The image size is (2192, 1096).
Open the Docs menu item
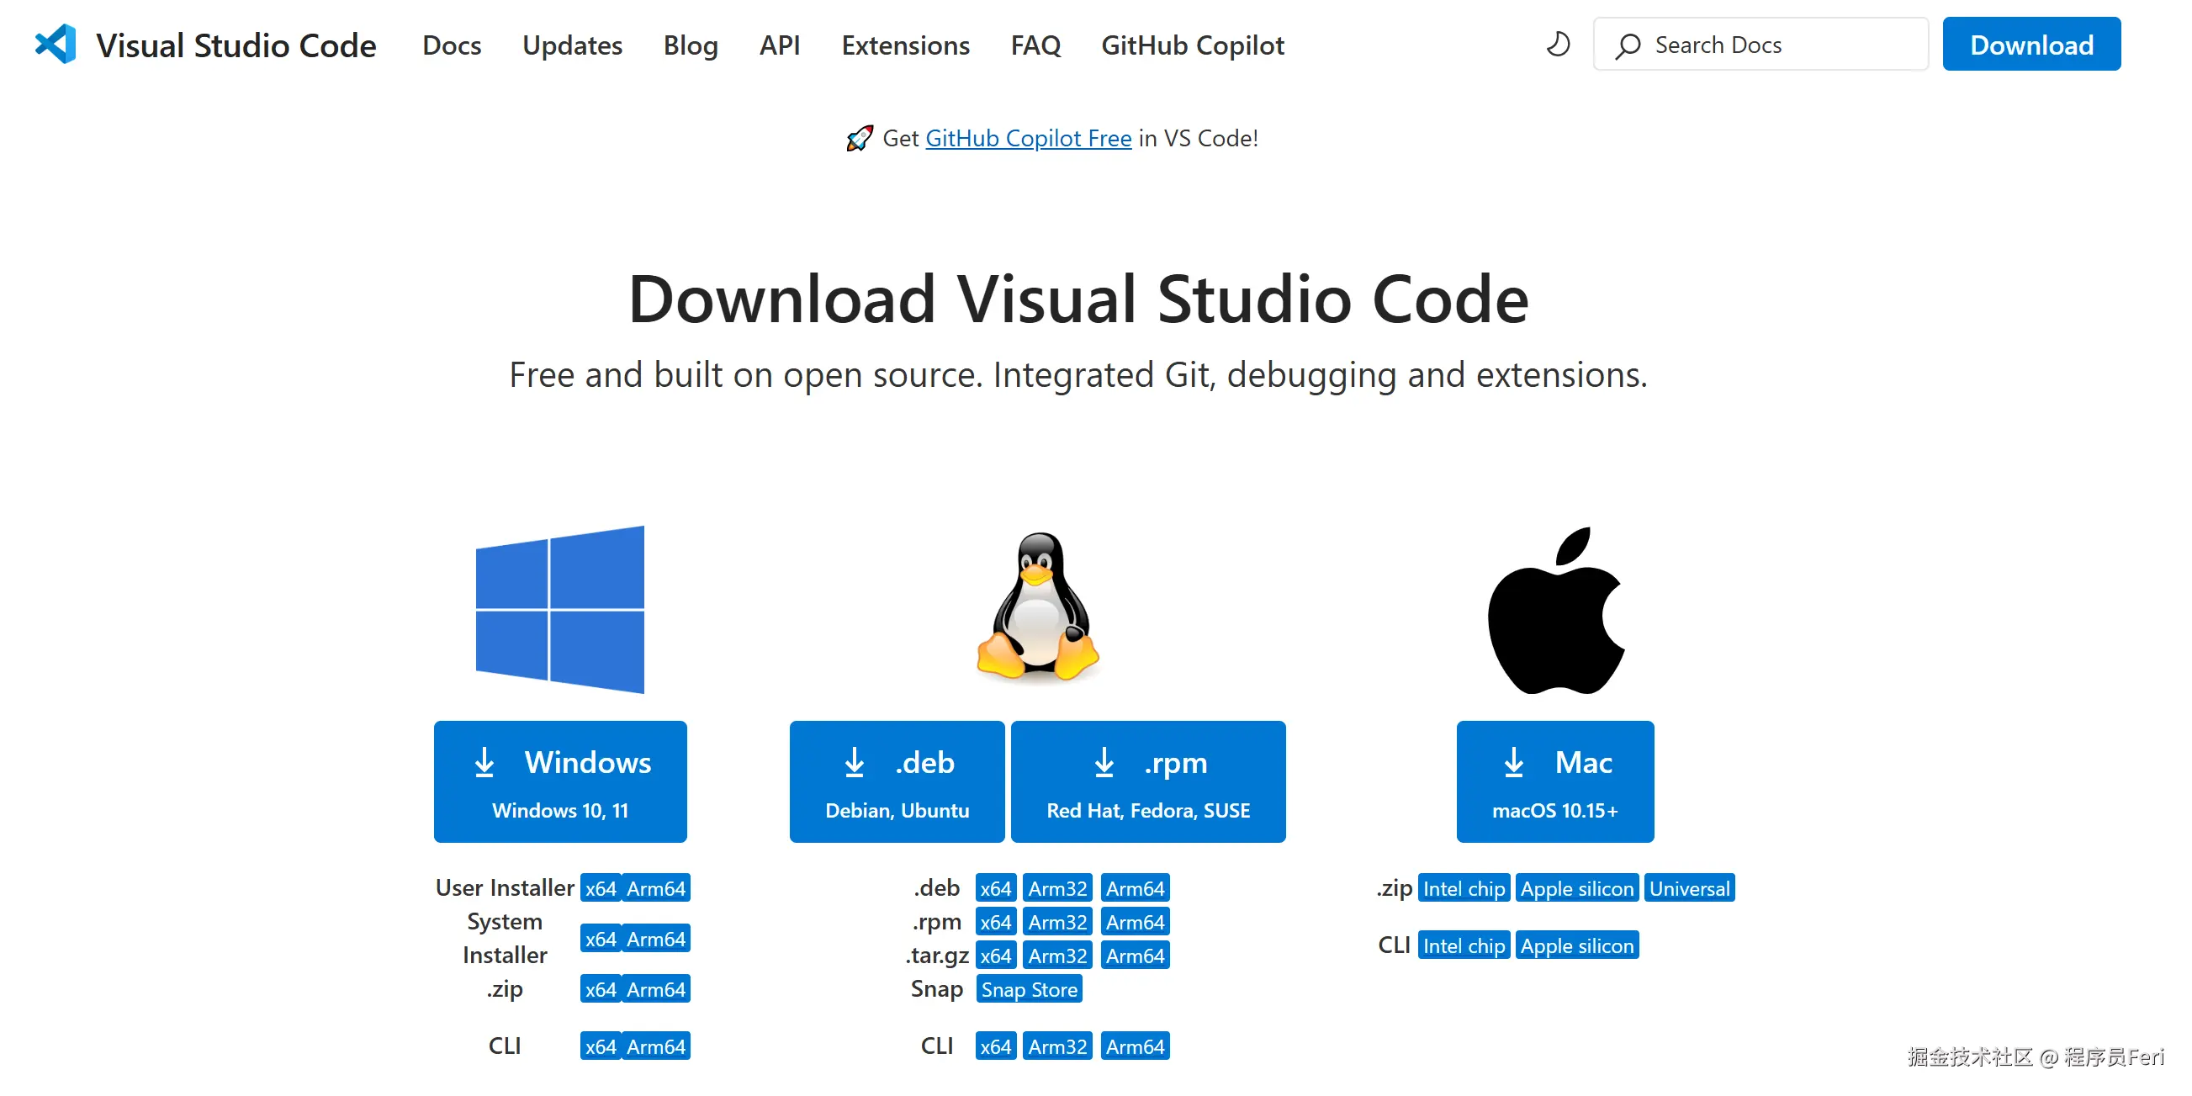pyautogui.click(x=451, y=45)
